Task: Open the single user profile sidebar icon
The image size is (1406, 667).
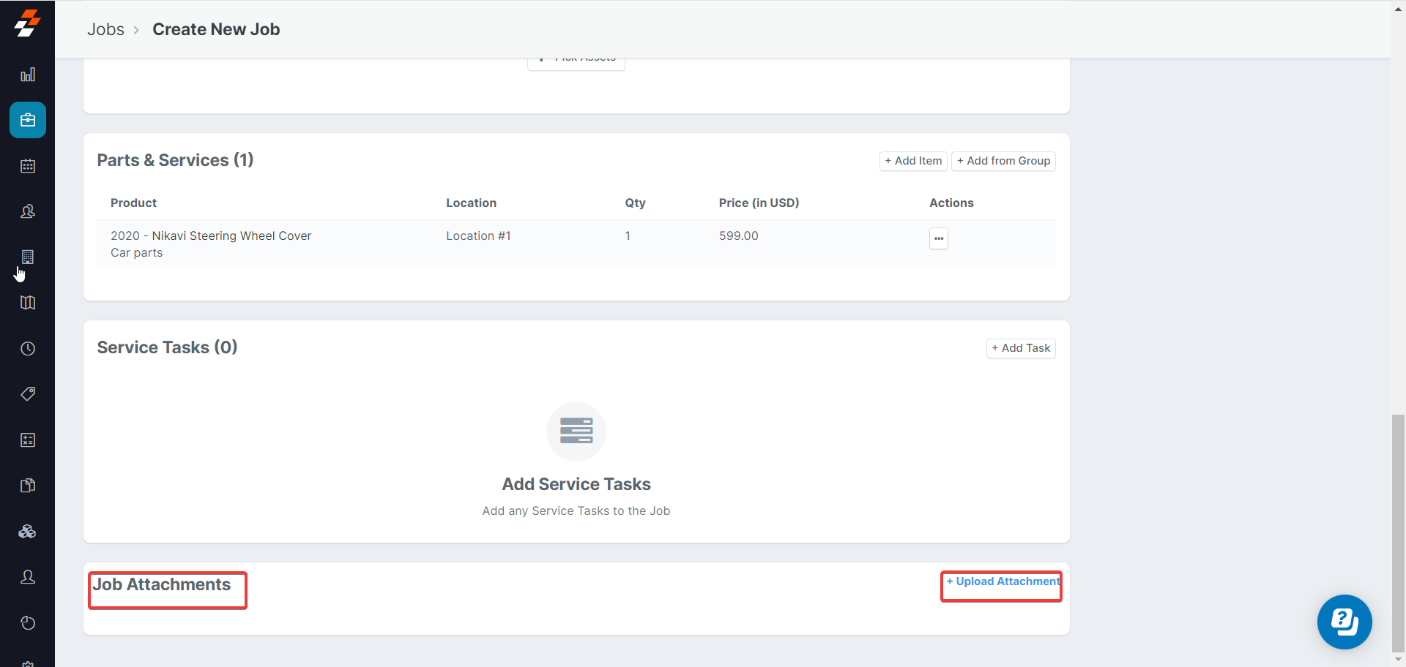Action: pos(28,577)
